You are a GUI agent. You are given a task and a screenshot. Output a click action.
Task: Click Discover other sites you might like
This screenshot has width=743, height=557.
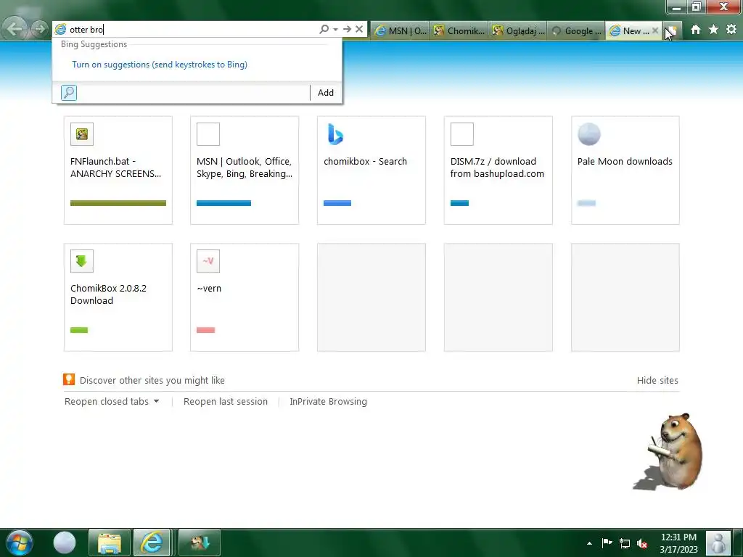click(152, 380)
